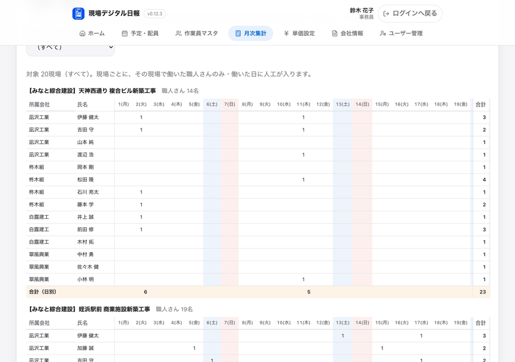Screen dimensions: 515x362
Task: Click 事務員 role label
Action: (366, 17)
